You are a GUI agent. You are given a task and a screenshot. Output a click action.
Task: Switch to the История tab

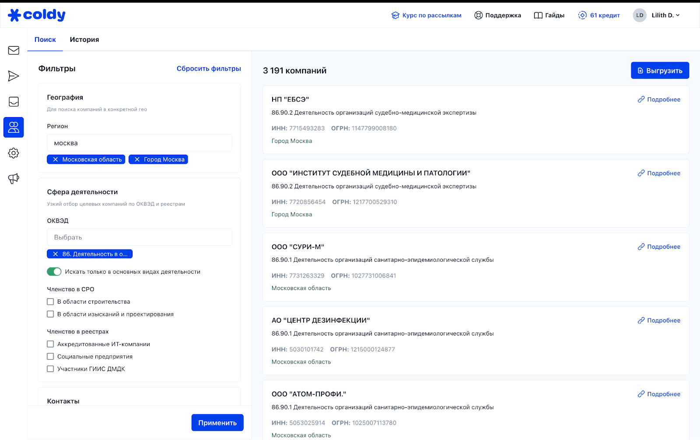point(84,40)
